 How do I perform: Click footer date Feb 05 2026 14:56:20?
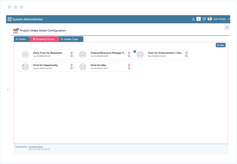pos(39,149)
